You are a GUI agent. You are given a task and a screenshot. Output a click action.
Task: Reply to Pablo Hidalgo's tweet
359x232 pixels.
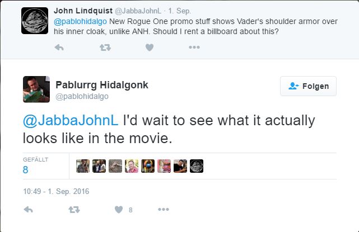click(x=29, y=210)
